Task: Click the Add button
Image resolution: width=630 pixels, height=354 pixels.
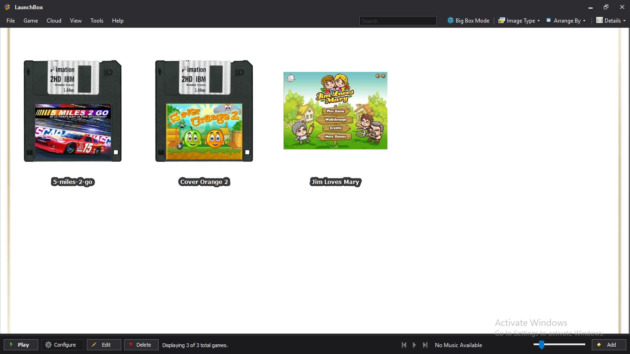Action: click(609, 345)
